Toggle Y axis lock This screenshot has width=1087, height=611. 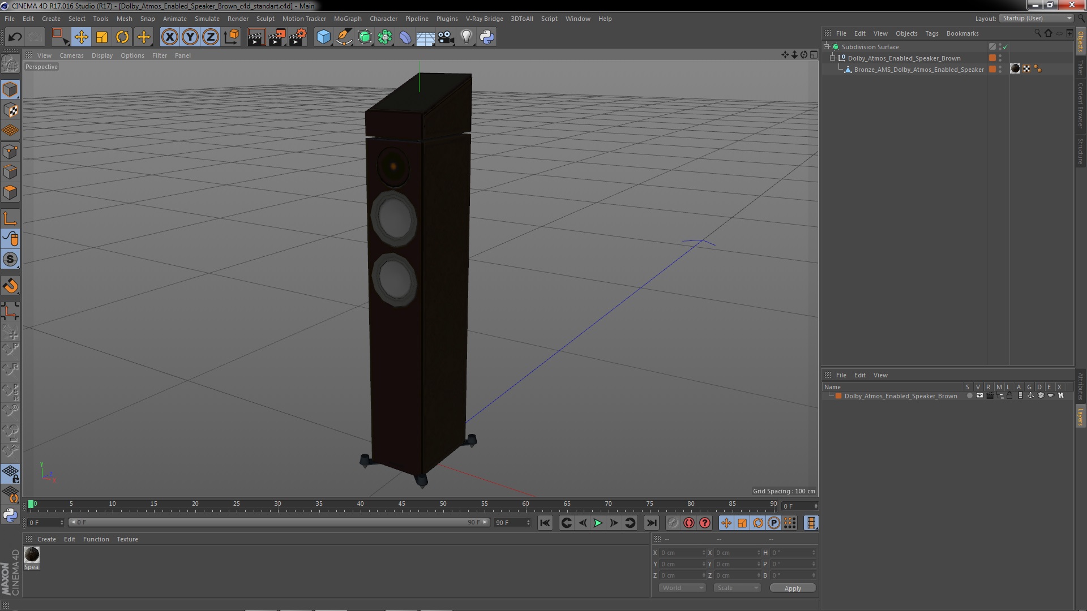(x=190, y=37)
